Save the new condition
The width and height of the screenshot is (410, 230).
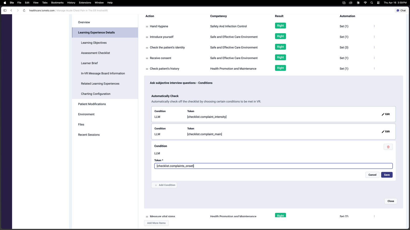387,175
